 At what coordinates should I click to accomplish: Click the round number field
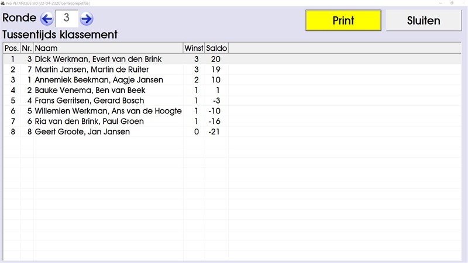point(67,18)
